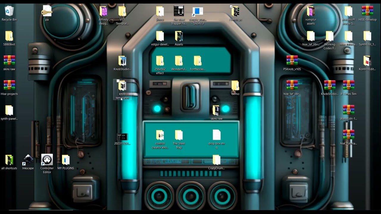Screen dimensions: 381x214
Task: Click the 'Filmstrips' label text
Action: [235, 20]
